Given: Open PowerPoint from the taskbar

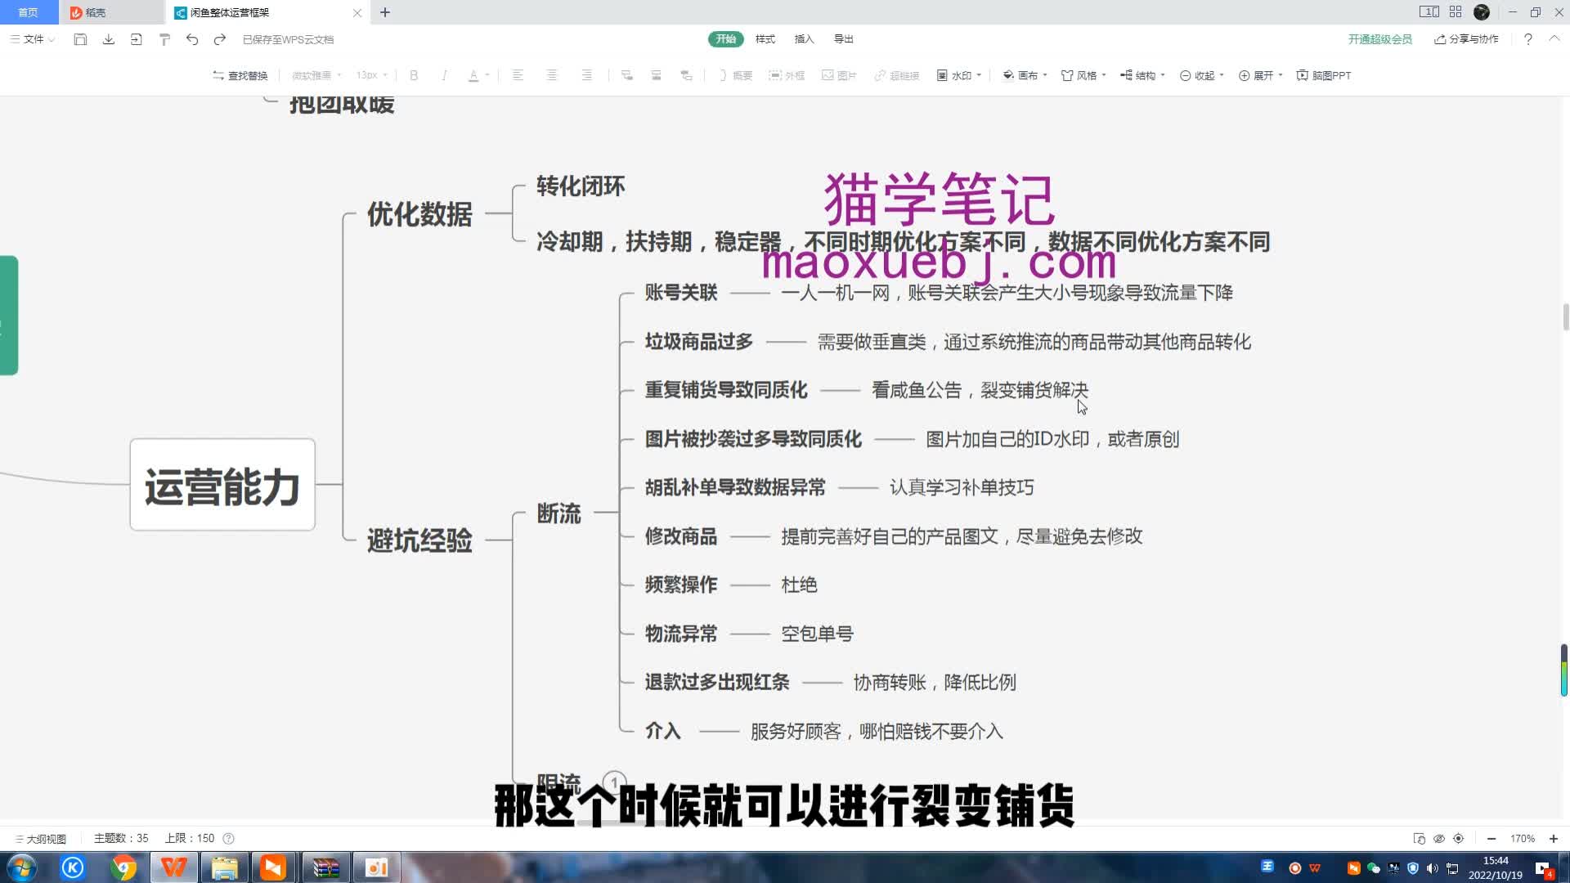Looking at the screenshot, I should (x=376, y=867).
